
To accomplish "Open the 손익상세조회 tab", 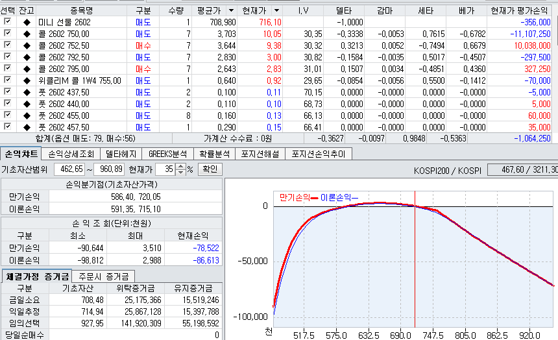I will [71, 154].
